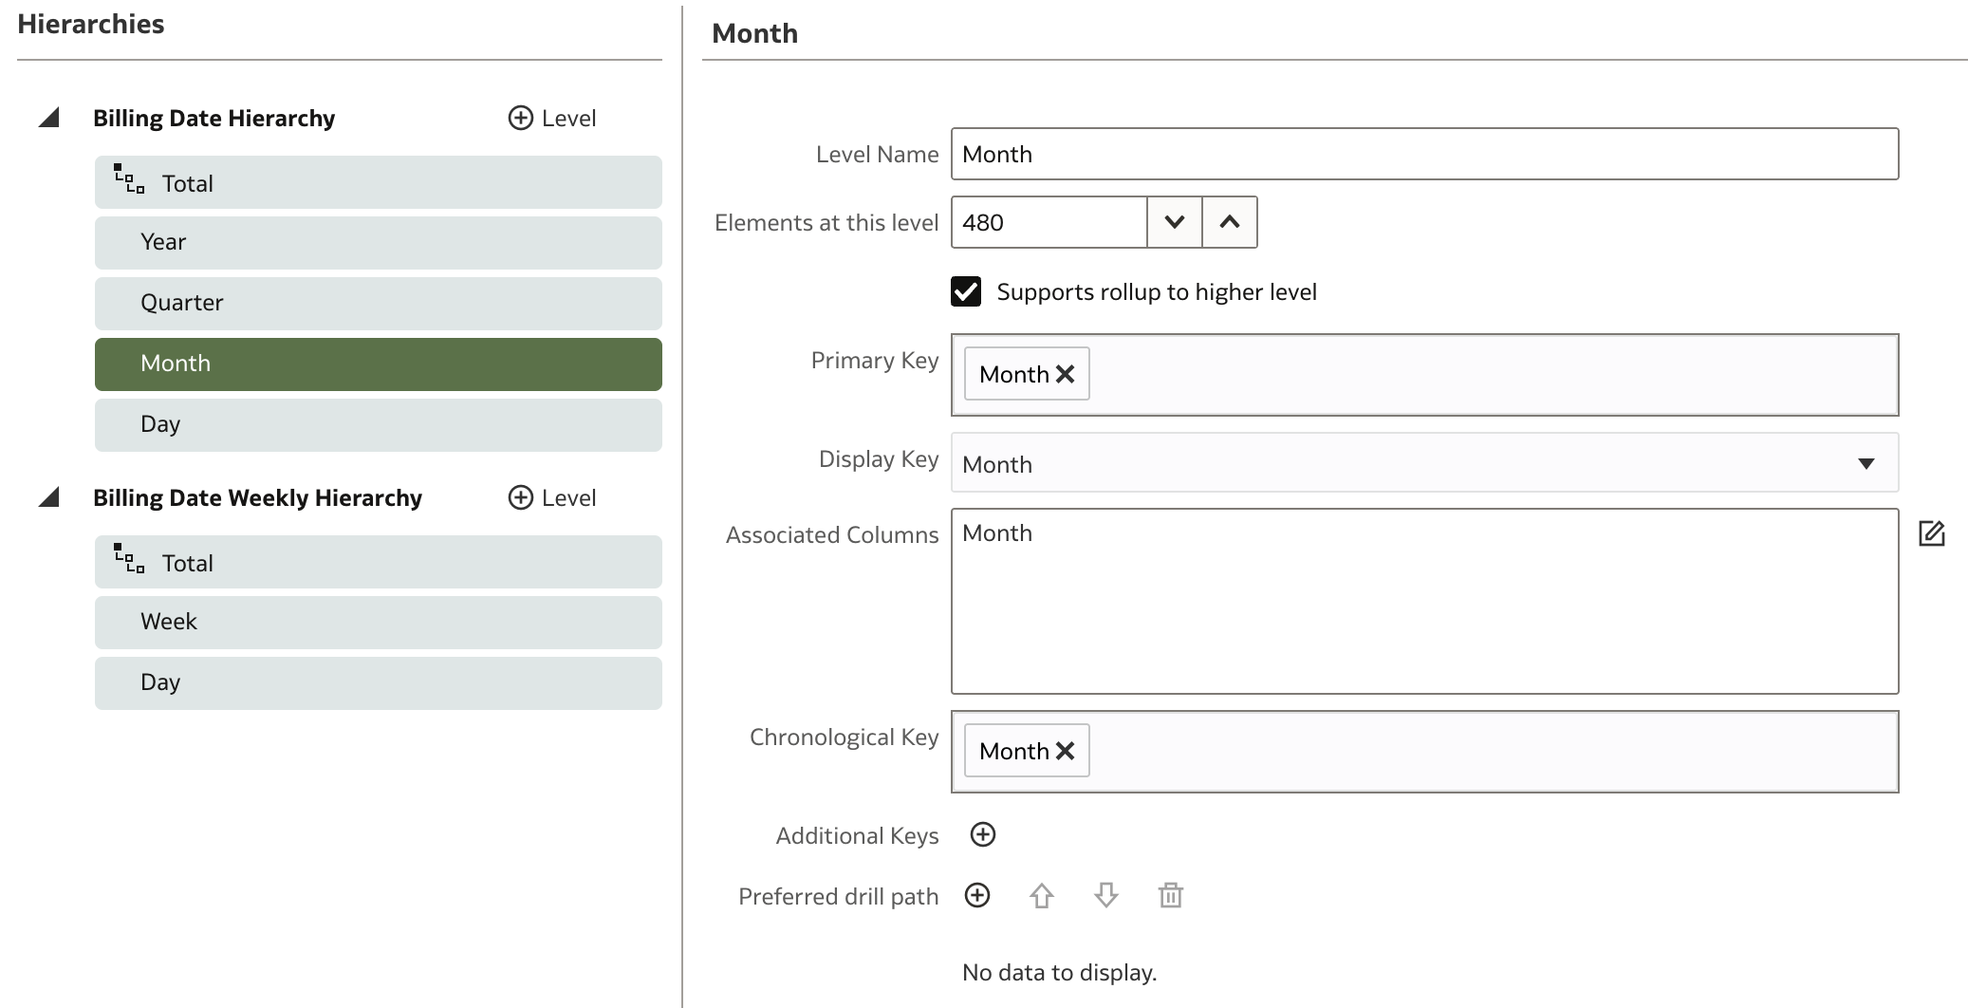
Task: Move preferred drill path up
Action: 1042,895
